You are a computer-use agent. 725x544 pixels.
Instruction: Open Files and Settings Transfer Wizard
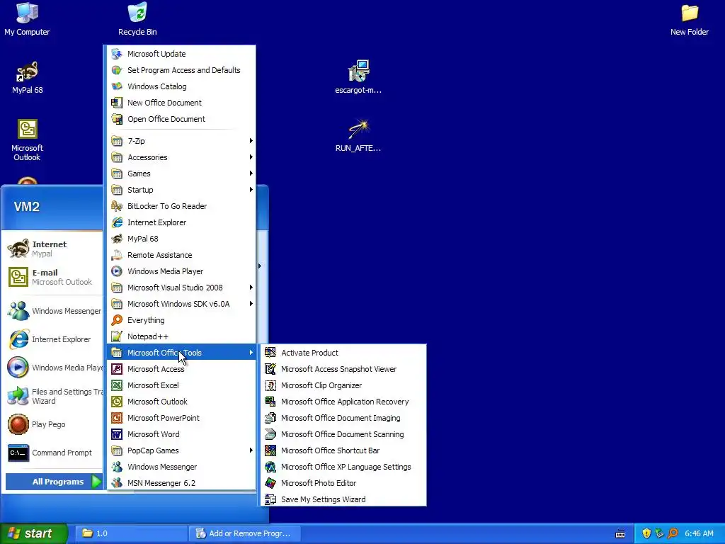(x=53, y=396)
